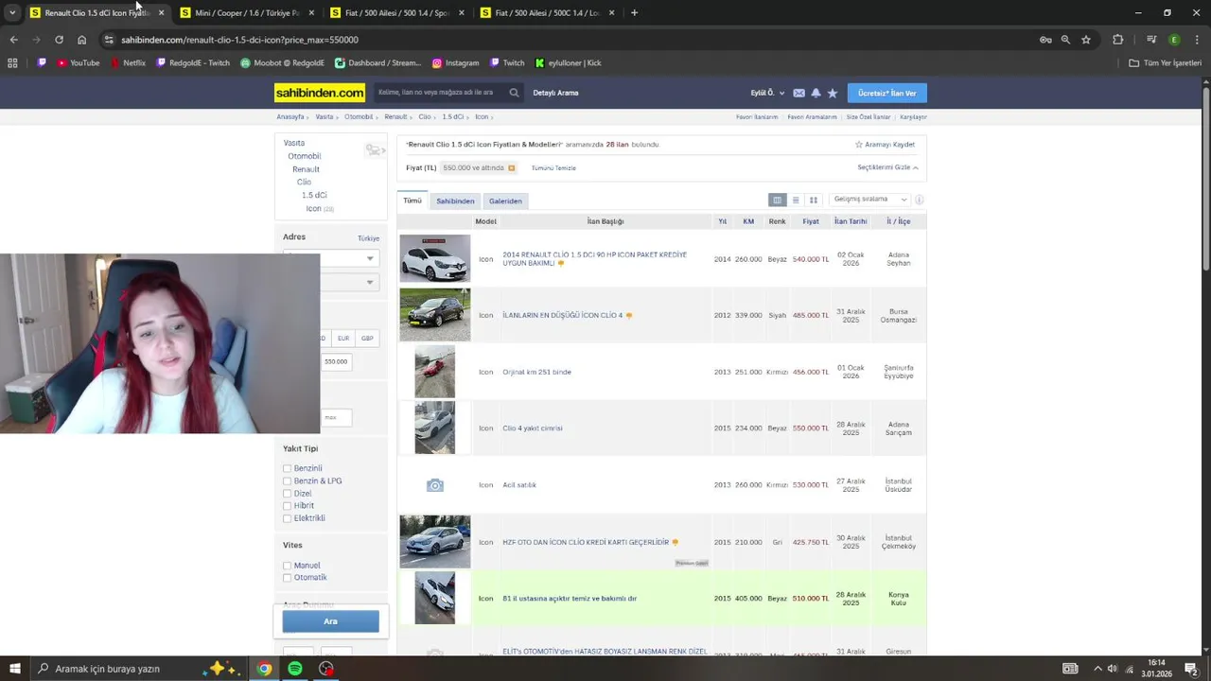Image resolution: width=1211 pixels, height=681 pixels.
Task: Collapse filters via Seçtiklerimi Gizle
Action: (x=887, y=167)
